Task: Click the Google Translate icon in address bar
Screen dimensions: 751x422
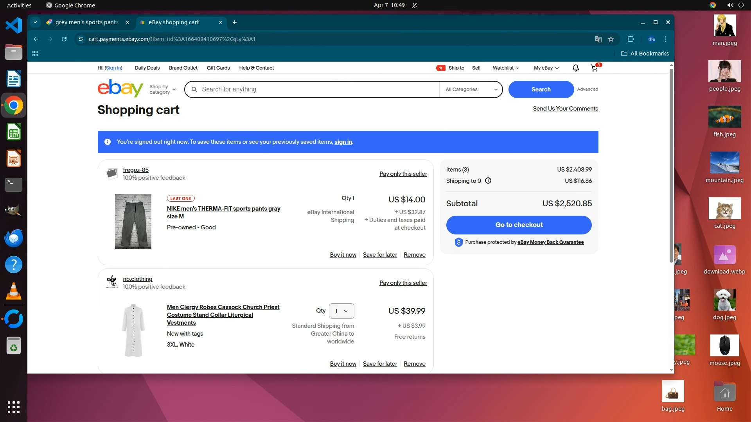Action: pyautogui.click(x=598, y=39)
